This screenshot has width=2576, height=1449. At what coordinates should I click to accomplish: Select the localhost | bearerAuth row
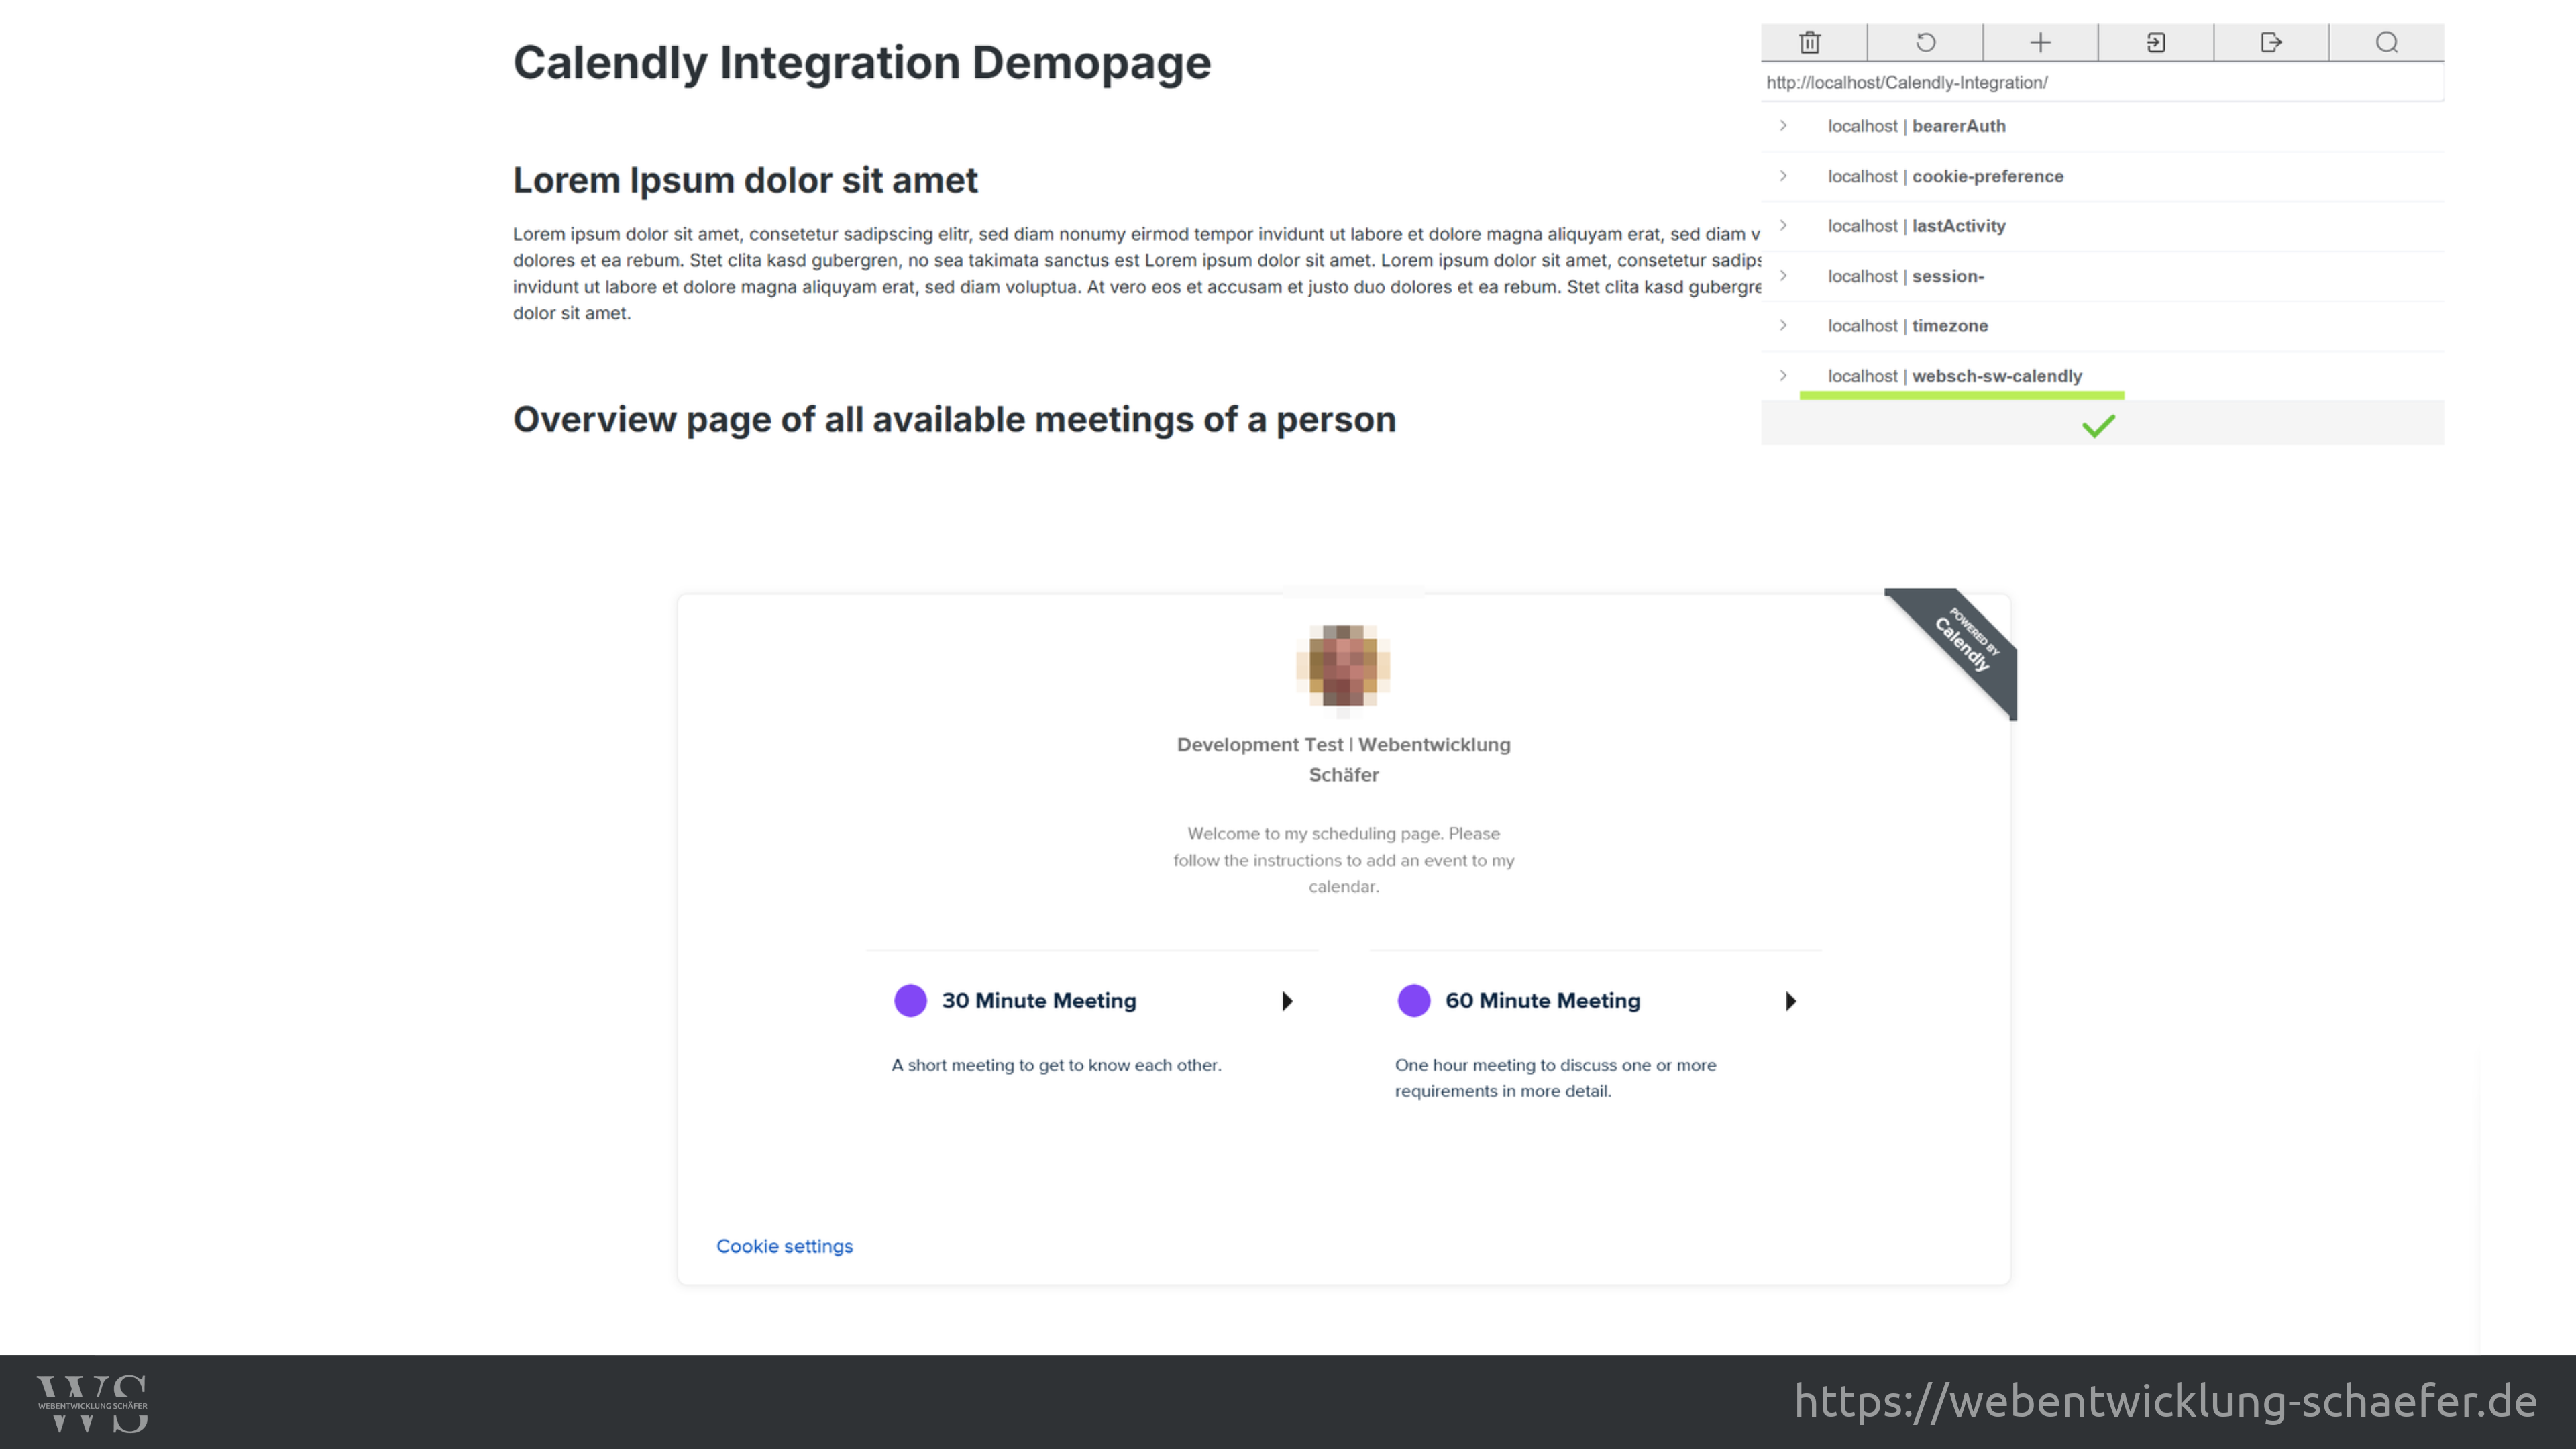point(2102,126)
